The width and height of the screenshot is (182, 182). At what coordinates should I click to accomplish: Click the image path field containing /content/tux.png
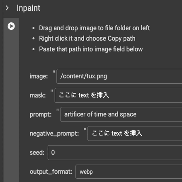click(x=119, y=76)
